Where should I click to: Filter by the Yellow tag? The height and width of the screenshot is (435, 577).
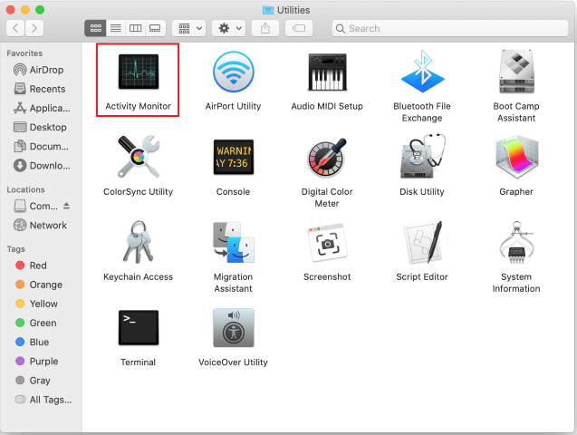click(x=36, y=304)
